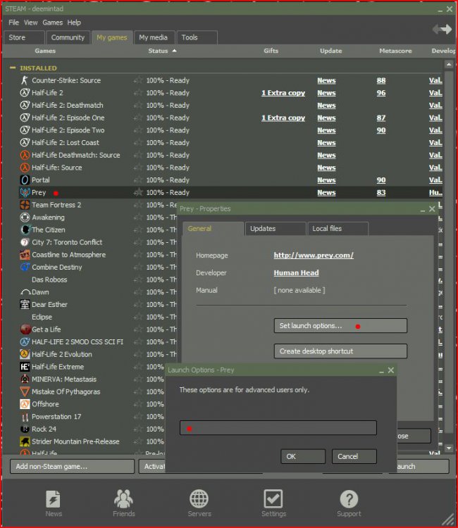The image size is (458, 528).
Task: Open the Local files tab in Prey Properties
Action: point(338,229)
